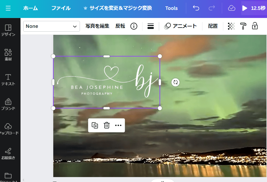Toggle the lock icon for the element
Image resolution: width=267 pixels, height=182 pixels.
(x=255, y=26)
